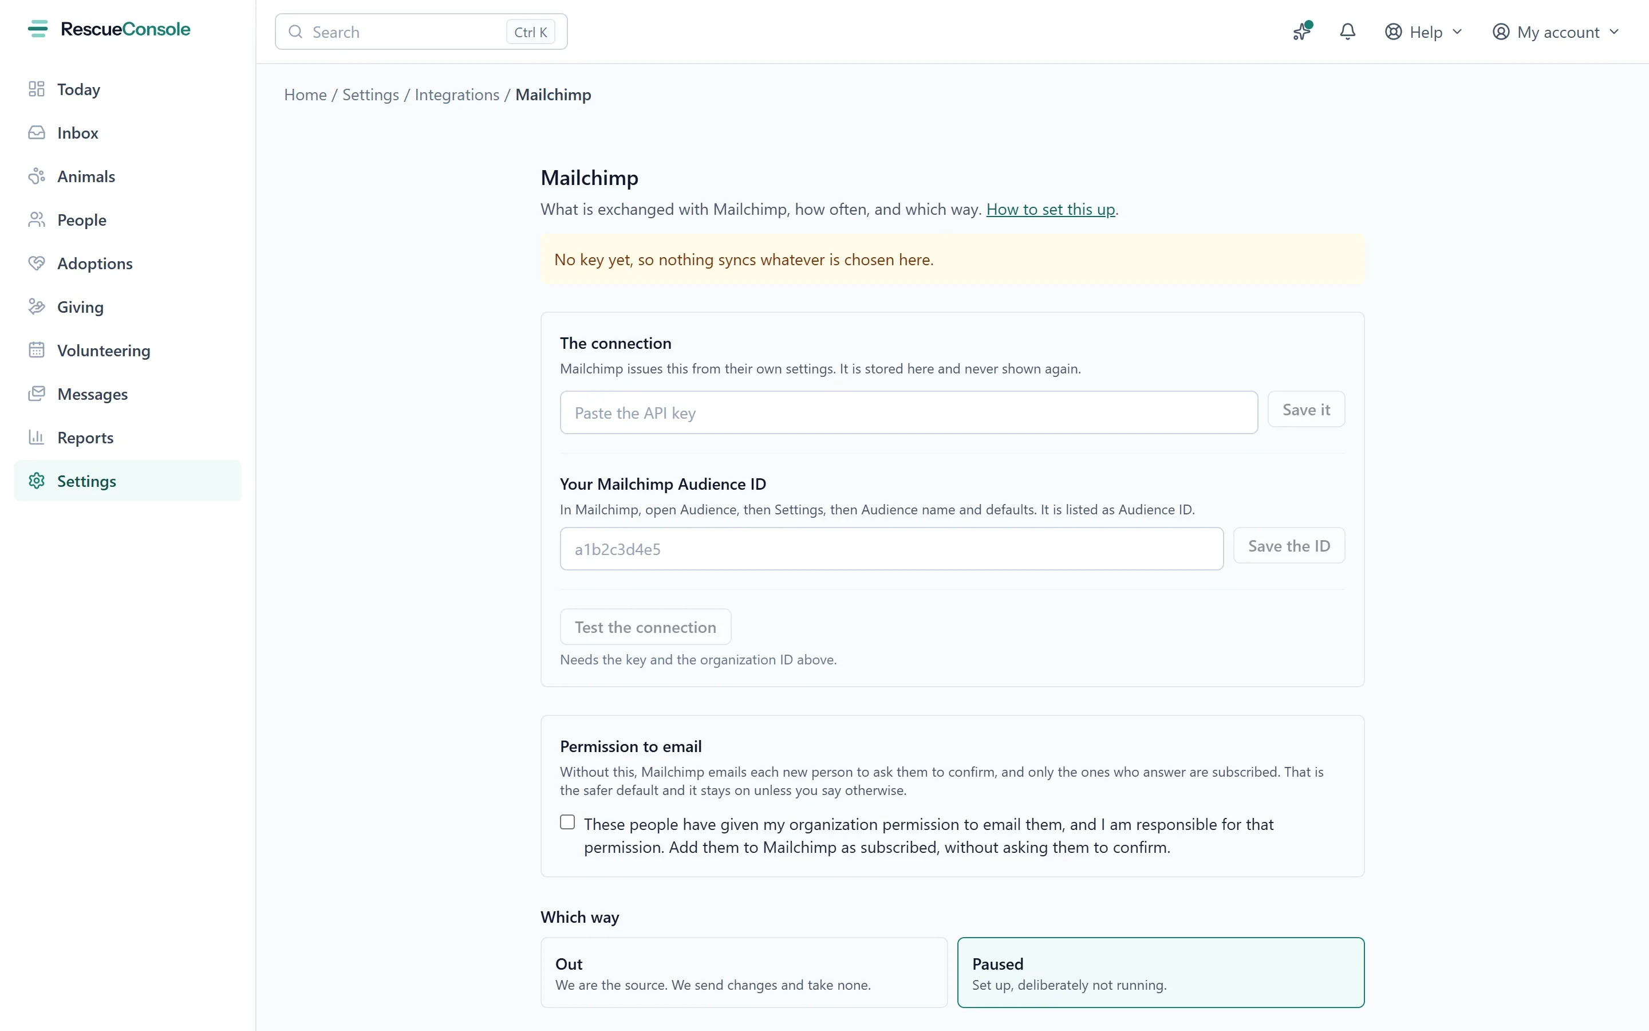The height and width of the screenshot is (1031, 1649).
Task: Click the Search box
Action: (421, 32)
